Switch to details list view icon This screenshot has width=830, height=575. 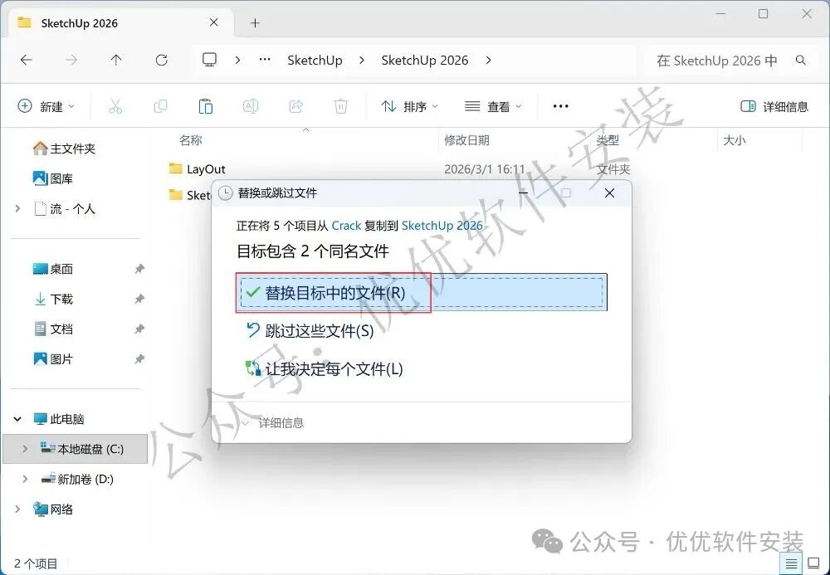pos(791,564)
